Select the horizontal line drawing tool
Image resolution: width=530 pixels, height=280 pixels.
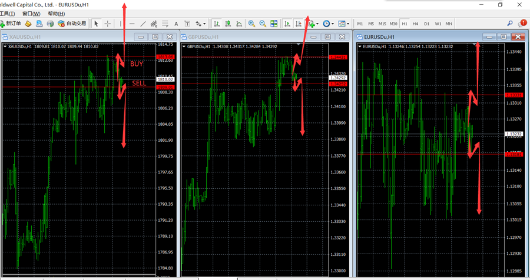(132, 24)
